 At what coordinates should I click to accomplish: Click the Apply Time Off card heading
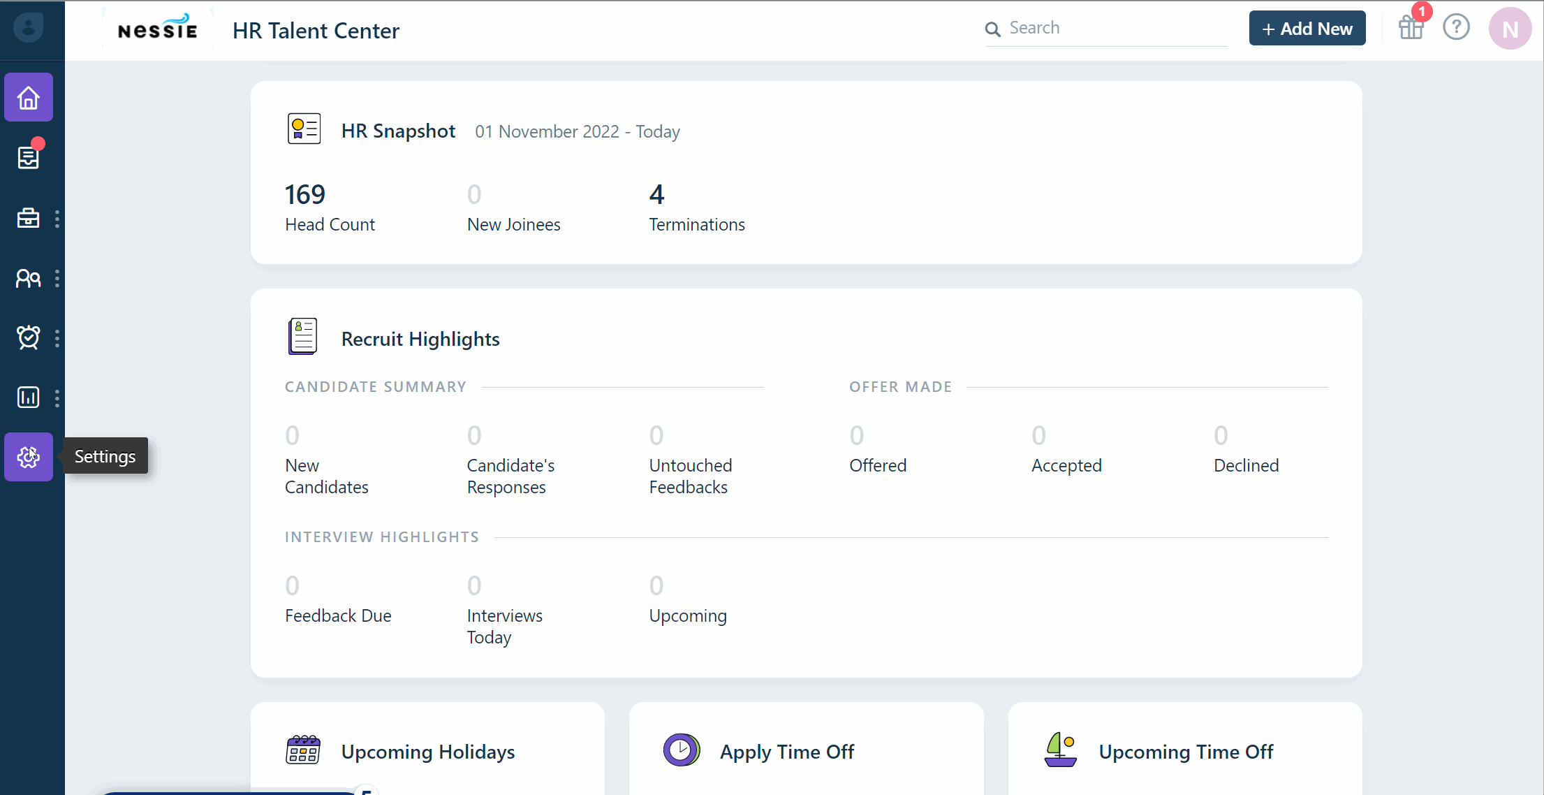(x=786, y=752)
